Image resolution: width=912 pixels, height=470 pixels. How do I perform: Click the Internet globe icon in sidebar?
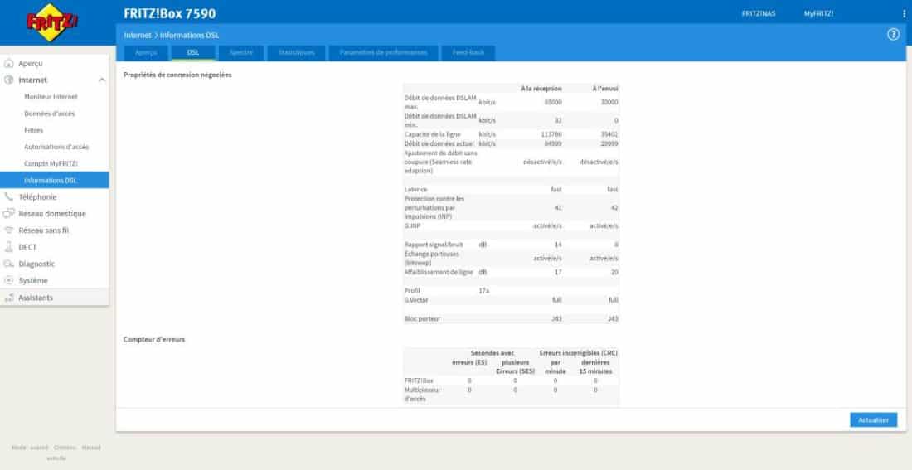tap(9, 80)
